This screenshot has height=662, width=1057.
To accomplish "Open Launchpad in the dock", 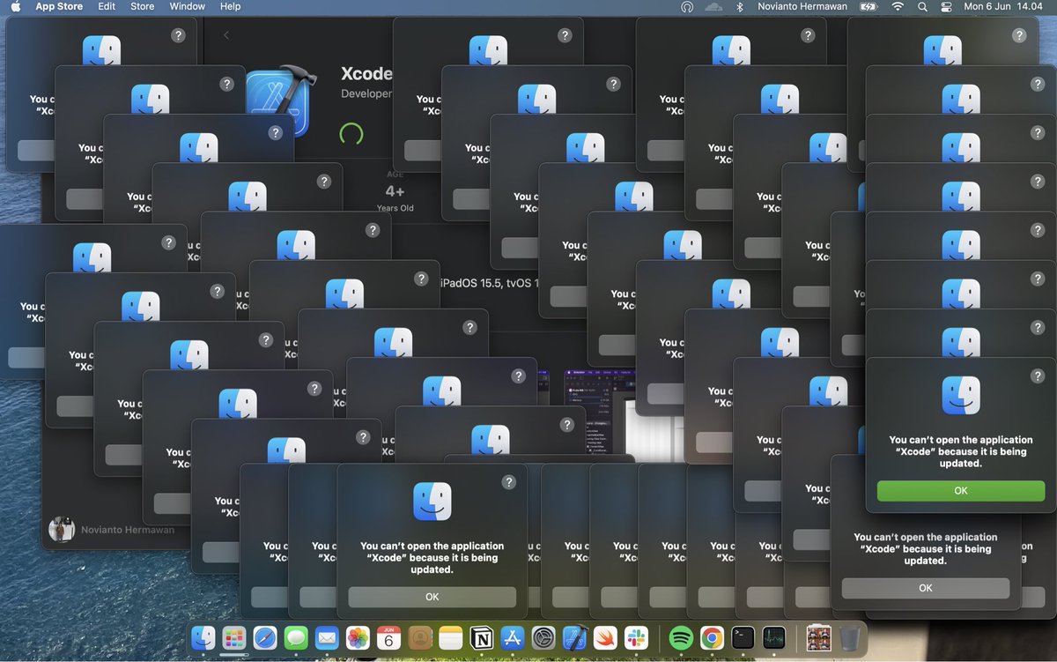I will 233,637.
